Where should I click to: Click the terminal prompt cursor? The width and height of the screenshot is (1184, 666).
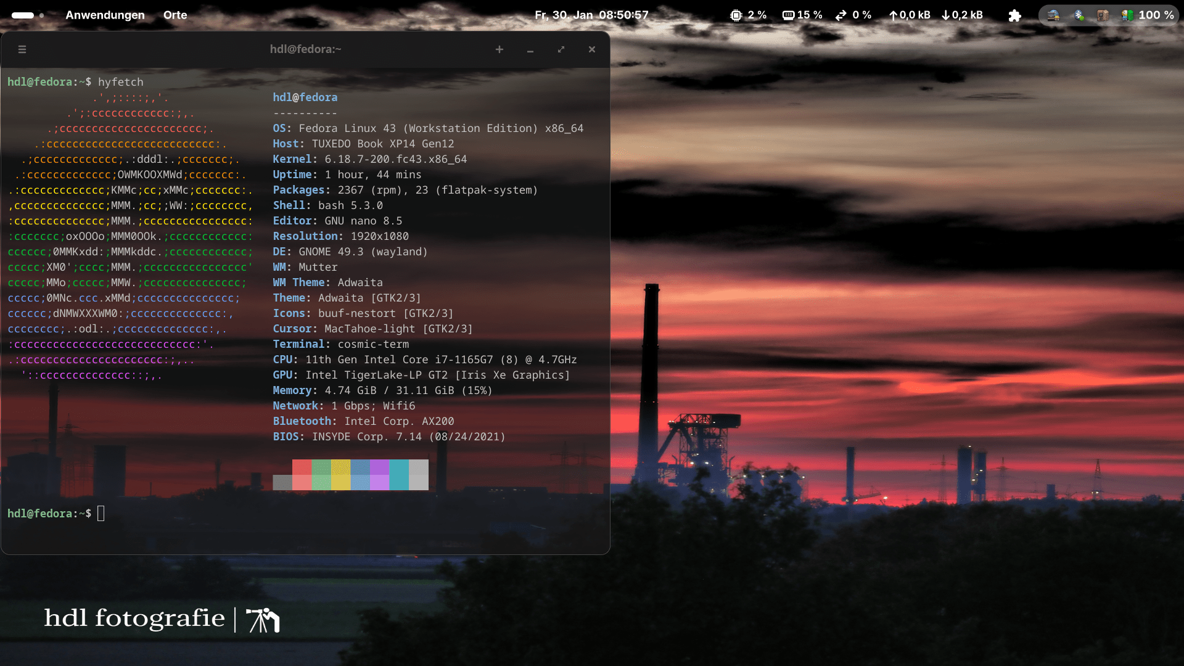(x=101, y=514)
